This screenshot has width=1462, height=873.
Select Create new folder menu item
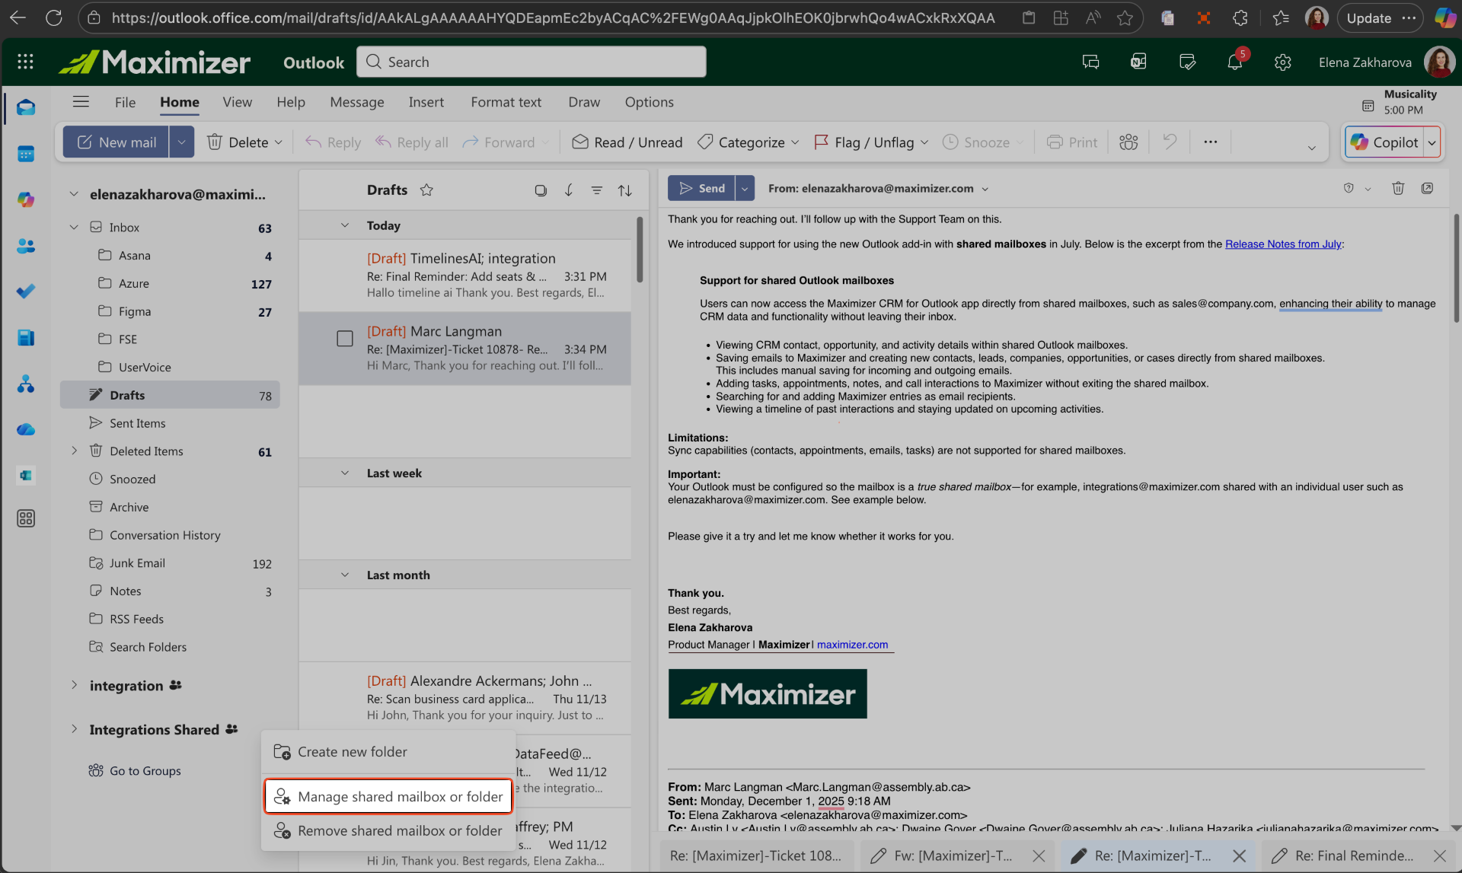[388, 752]
